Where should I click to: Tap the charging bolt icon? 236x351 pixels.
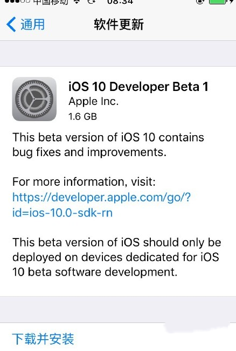231,2
